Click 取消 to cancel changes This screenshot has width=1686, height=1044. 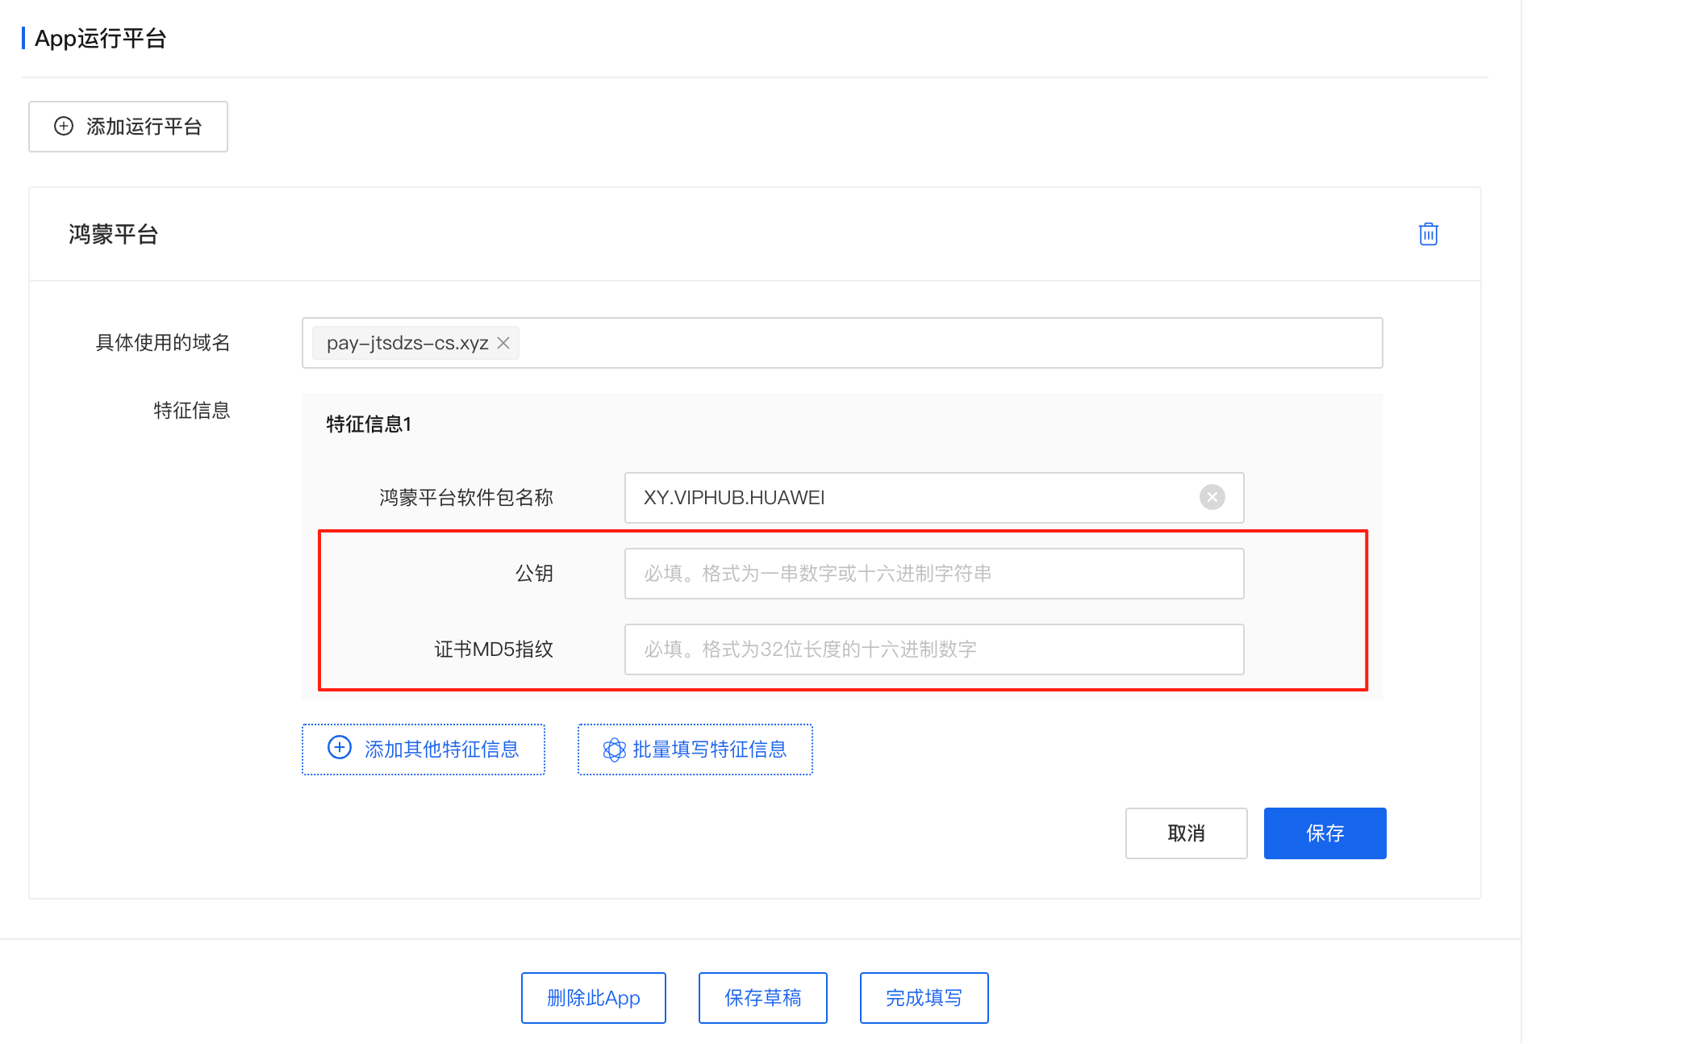click(1186, 833)
